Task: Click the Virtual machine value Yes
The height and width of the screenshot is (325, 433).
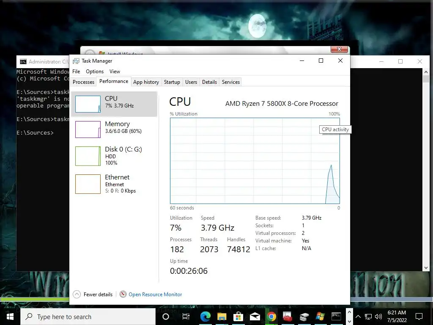Action: [x=305, y=241]
